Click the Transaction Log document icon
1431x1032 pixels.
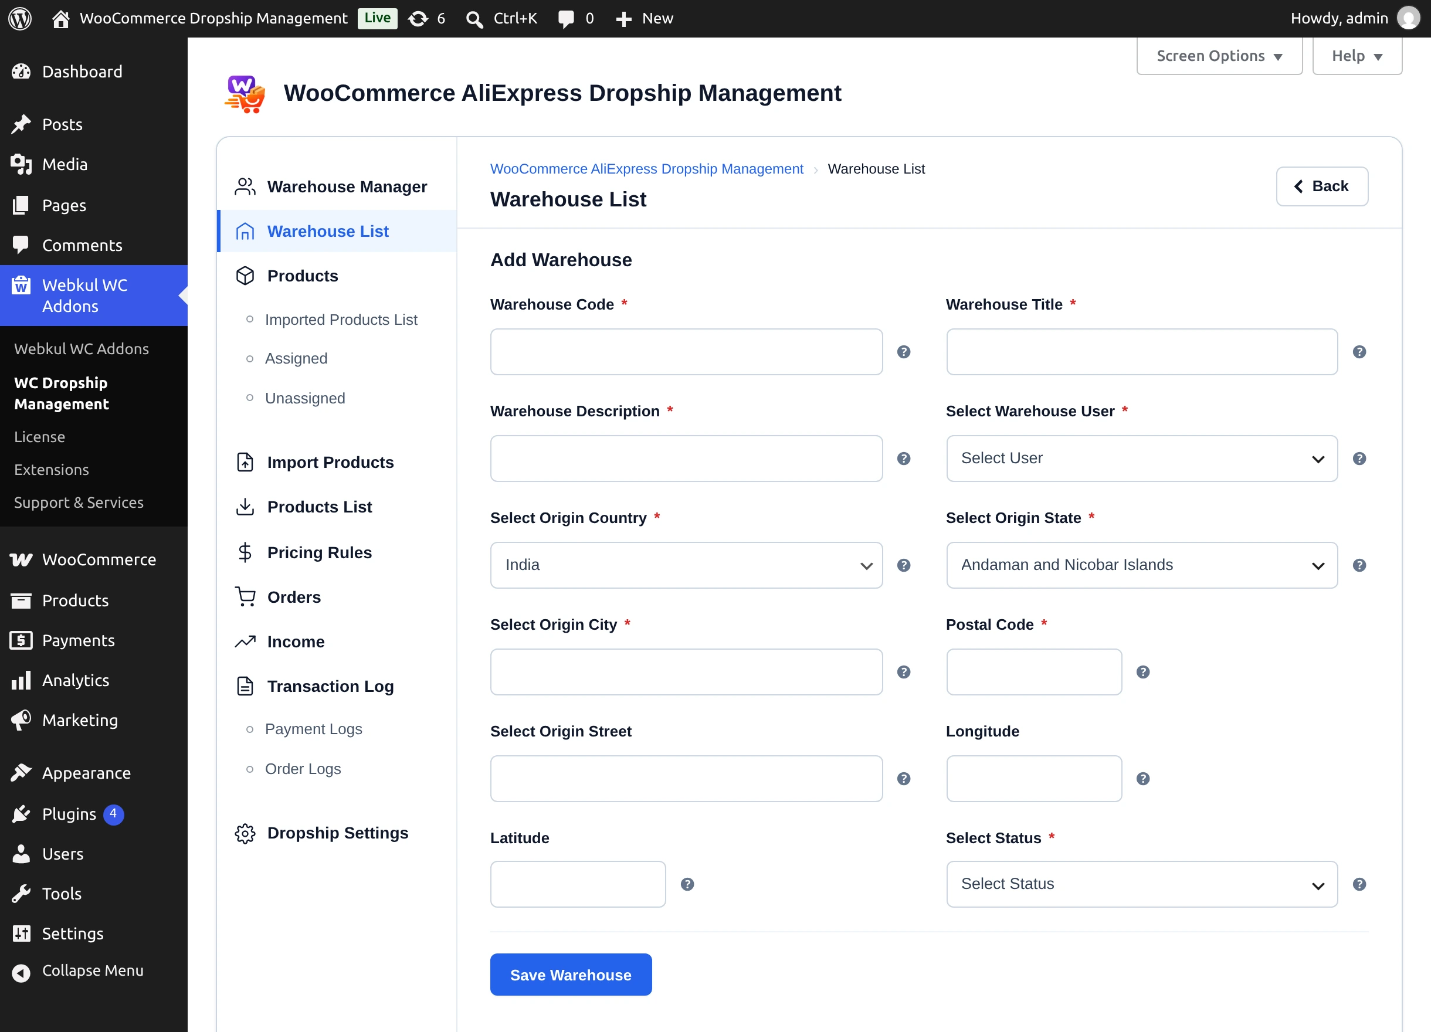click(x=245, y=685)
